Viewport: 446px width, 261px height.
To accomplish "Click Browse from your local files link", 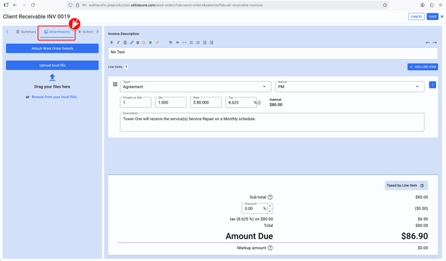I will tap(55, 97).
